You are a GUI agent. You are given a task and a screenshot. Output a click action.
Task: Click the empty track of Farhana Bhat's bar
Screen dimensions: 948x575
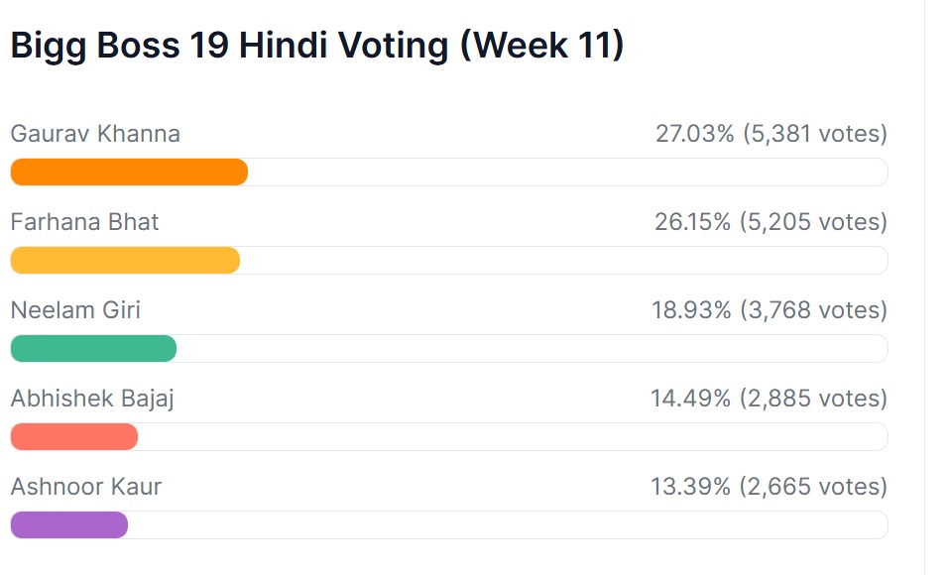pos(563,261)
